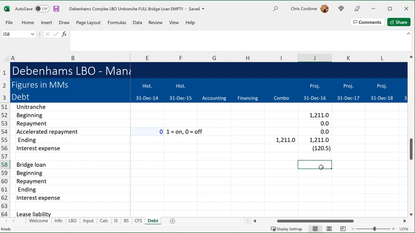415x233 pixels.
Task: Click the horizontal scroll right arrow
Action: (405, 221)
